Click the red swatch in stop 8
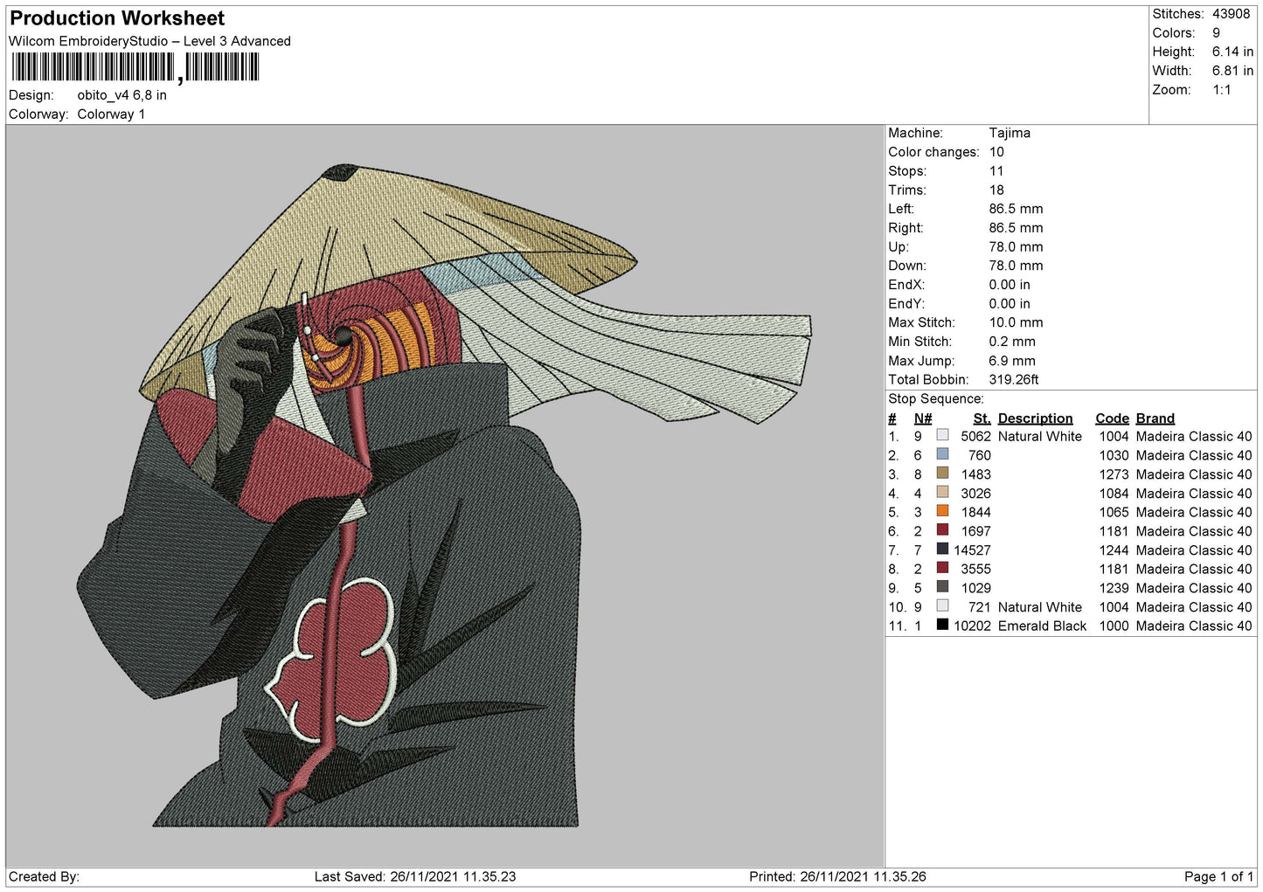The width and height of the screenshot is (1263, 892). point(942,568)
